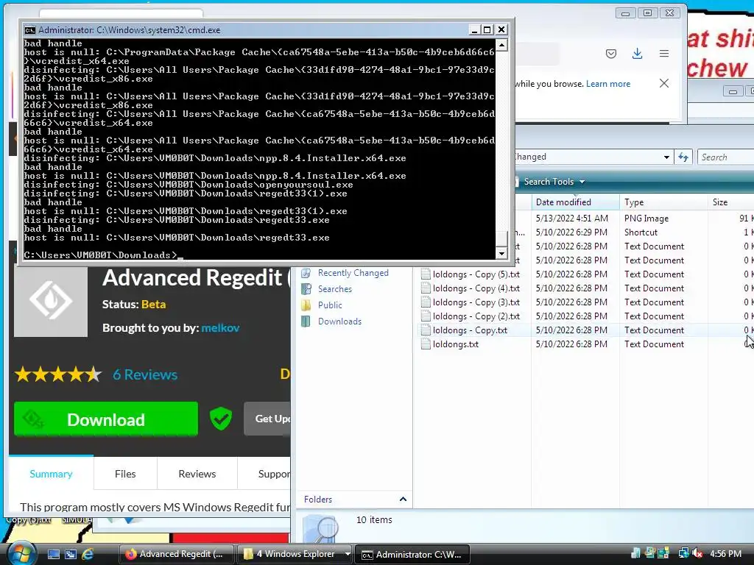The image size is (754, 565).
Task: Open Recently Changed favorite link
Action: (x=353, y=273)
